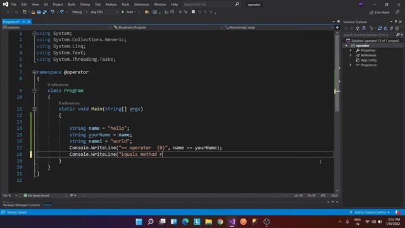This screenshot has height=228, width=405.
Task: Click Live Share button
Action: click(379, 13)
